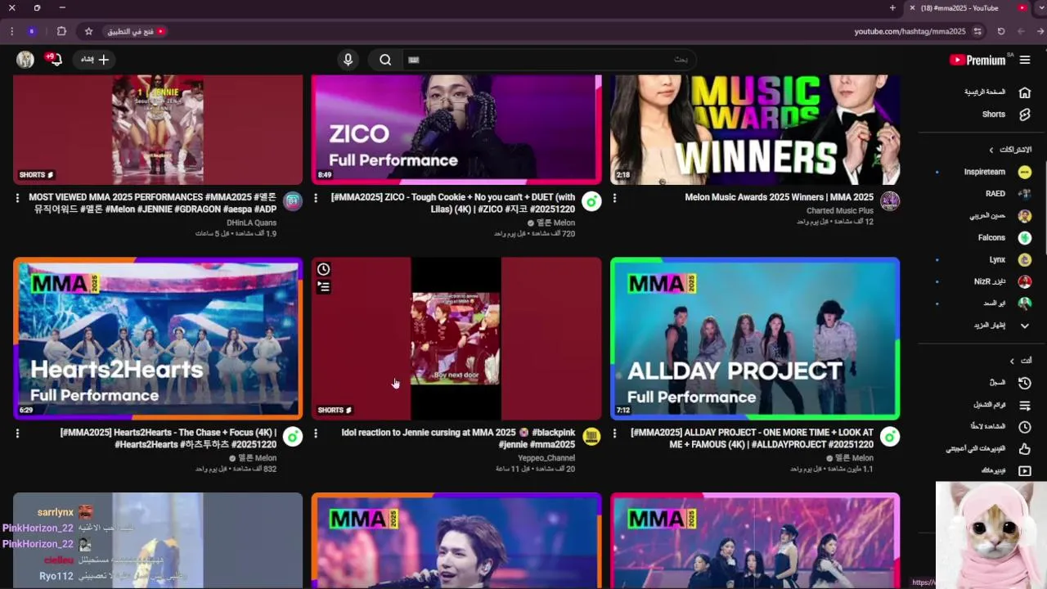This screenshot has width=1047, height=589.
Task: Open options menu for MOST VIEWED MMA 2025 video
Action: [17, 198]
